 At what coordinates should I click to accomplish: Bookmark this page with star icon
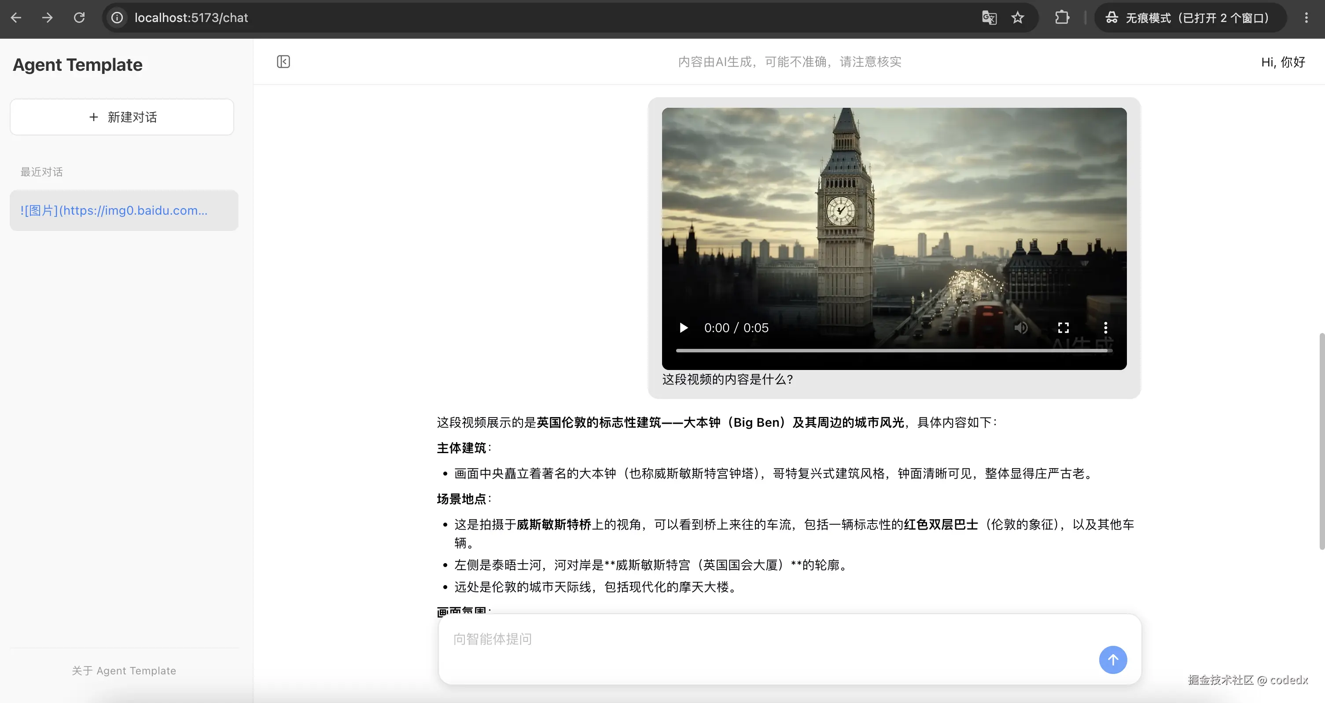(x=1017, y=18)
